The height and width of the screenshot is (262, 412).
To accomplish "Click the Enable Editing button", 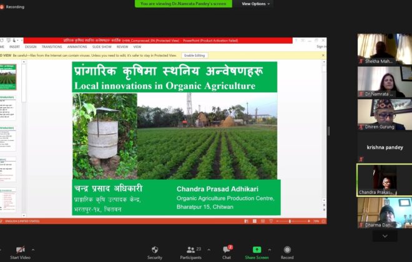I will click(x=194, y=56).
